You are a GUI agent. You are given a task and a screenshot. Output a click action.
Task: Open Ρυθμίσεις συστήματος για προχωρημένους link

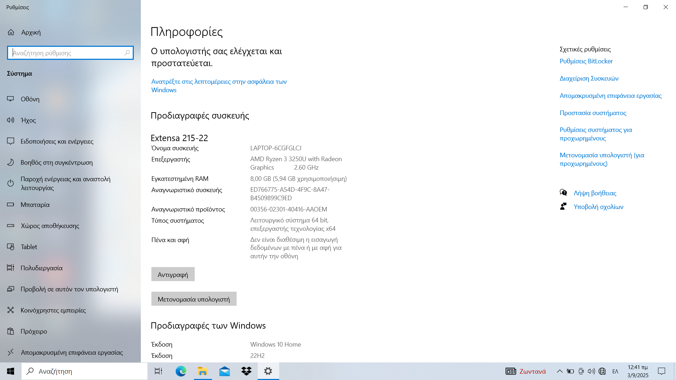[596, 134]
